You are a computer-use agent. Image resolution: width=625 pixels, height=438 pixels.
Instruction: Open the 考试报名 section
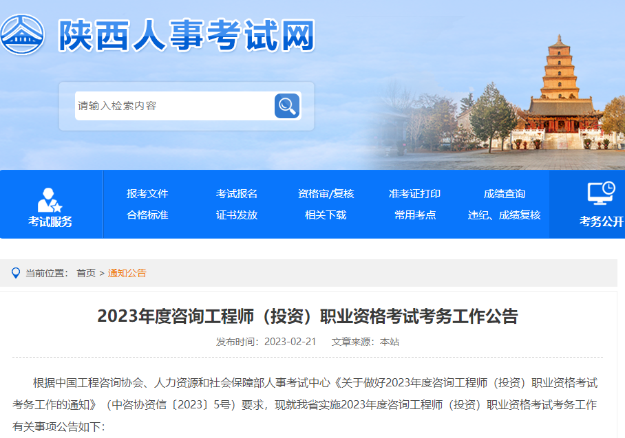click(x=237, y=194)
